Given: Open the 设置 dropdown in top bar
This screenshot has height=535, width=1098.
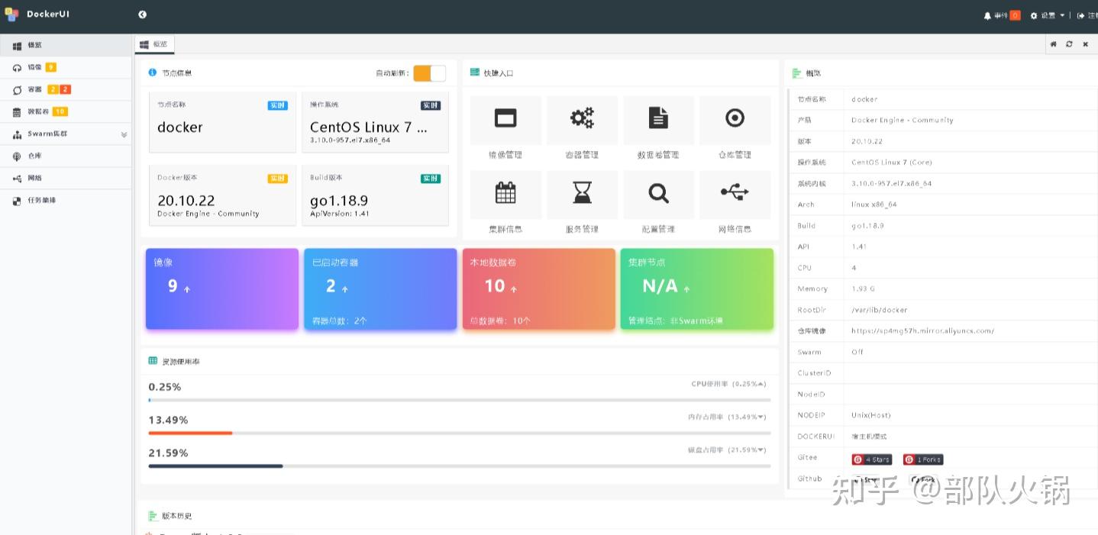Looking at the screenshot, I should click(1048, 15).
